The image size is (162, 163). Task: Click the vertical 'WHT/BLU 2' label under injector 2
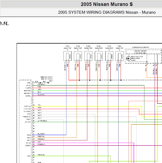[x=117, y=66]
